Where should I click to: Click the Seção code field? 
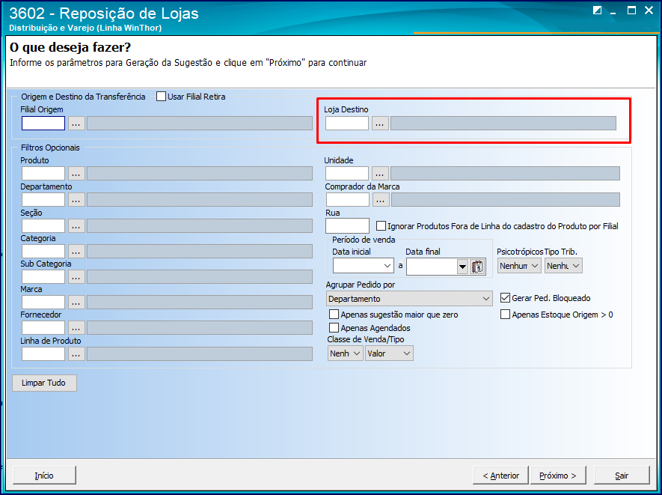click(x=43, y=225)
